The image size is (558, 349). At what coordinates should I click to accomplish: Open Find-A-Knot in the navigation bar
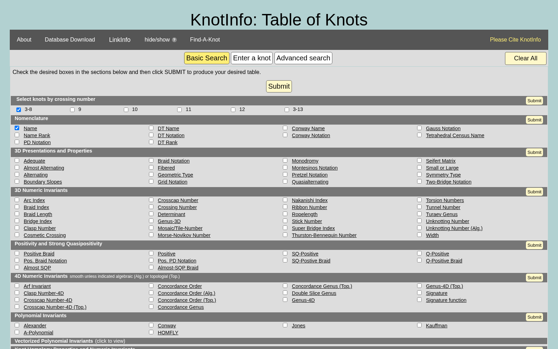(205, 40)
